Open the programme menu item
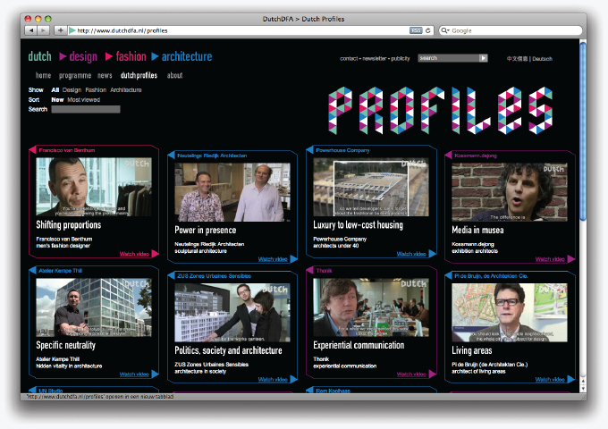This screenshot has height=429, width=608. click(75, 76)
